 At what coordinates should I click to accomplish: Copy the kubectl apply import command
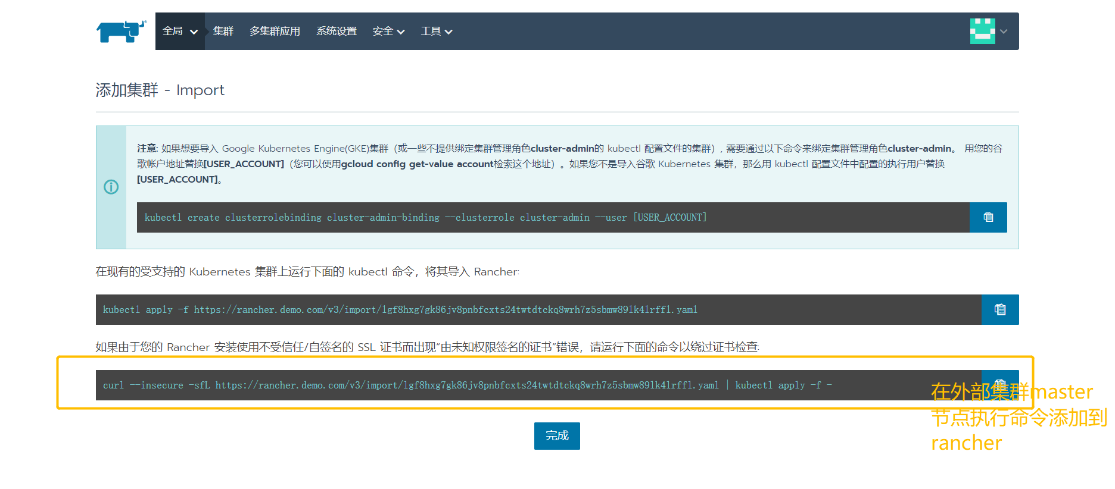pos(1000,309)
